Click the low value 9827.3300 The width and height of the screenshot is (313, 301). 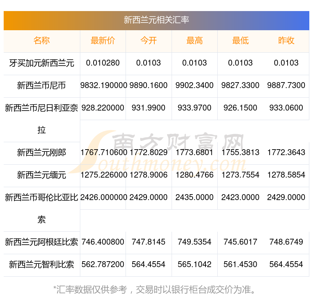click(x=240, y=85)
